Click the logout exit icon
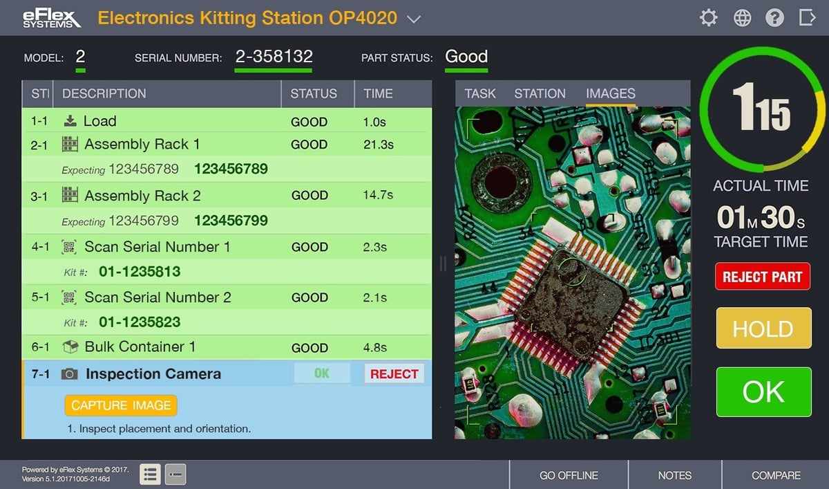Screen dimensions: 829x489 pos(807,18)
